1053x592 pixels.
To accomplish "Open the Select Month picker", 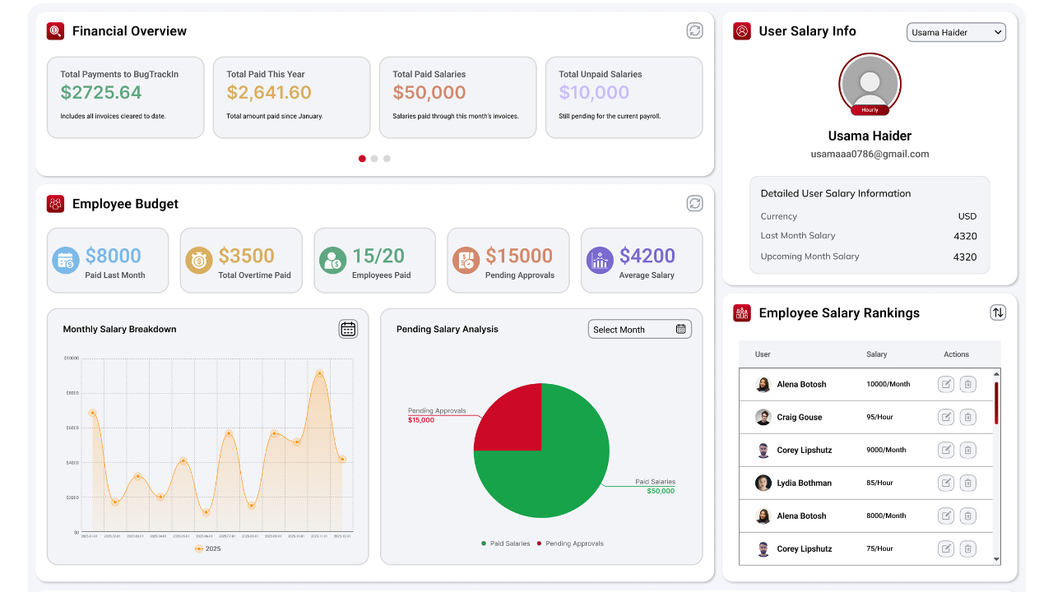I will [639, 329].
